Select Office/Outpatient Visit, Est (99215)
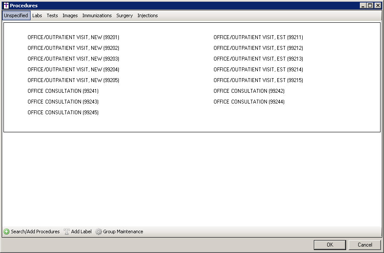Image resolution: width=384 pixels, height=253 pixels. click(258, 80)
